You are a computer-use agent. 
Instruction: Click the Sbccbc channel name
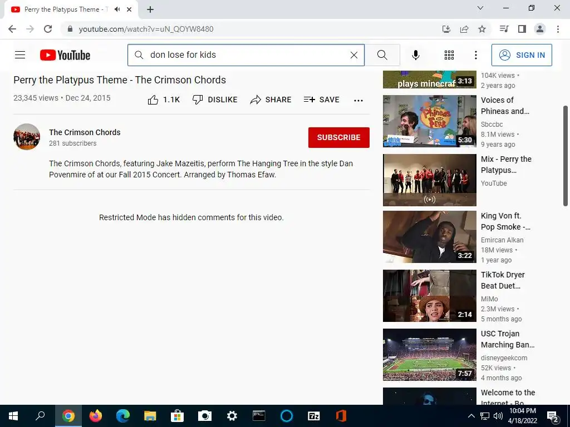(492, 124)
